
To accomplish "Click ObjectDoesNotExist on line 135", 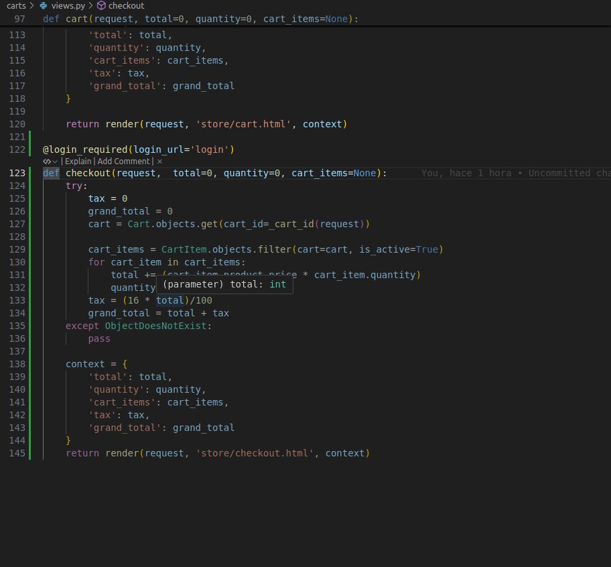I will tap(156, 326).
